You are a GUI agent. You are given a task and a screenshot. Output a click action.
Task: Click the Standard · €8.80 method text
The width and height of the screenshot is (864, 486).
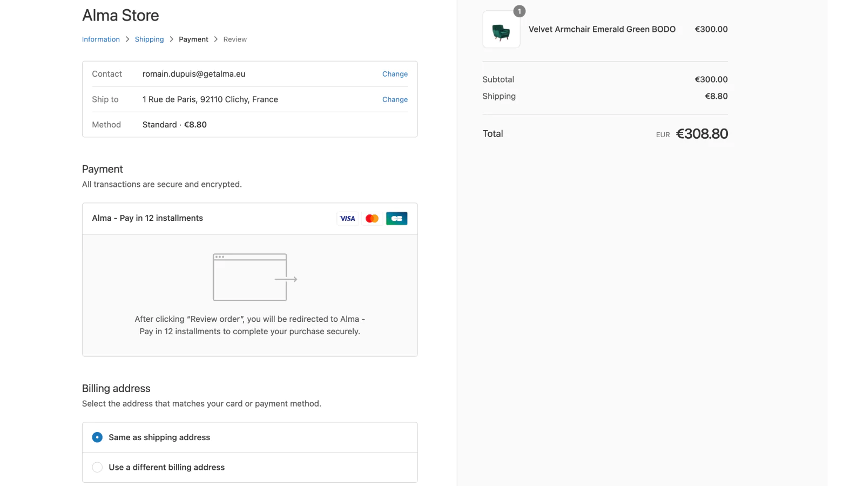[174, 125]
